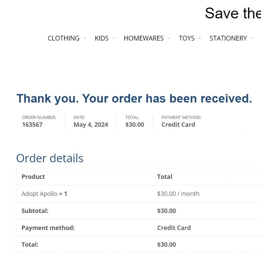Click the "Order details" heading
Viewport: 261px width, 261px height.
[x=50, y=158]
